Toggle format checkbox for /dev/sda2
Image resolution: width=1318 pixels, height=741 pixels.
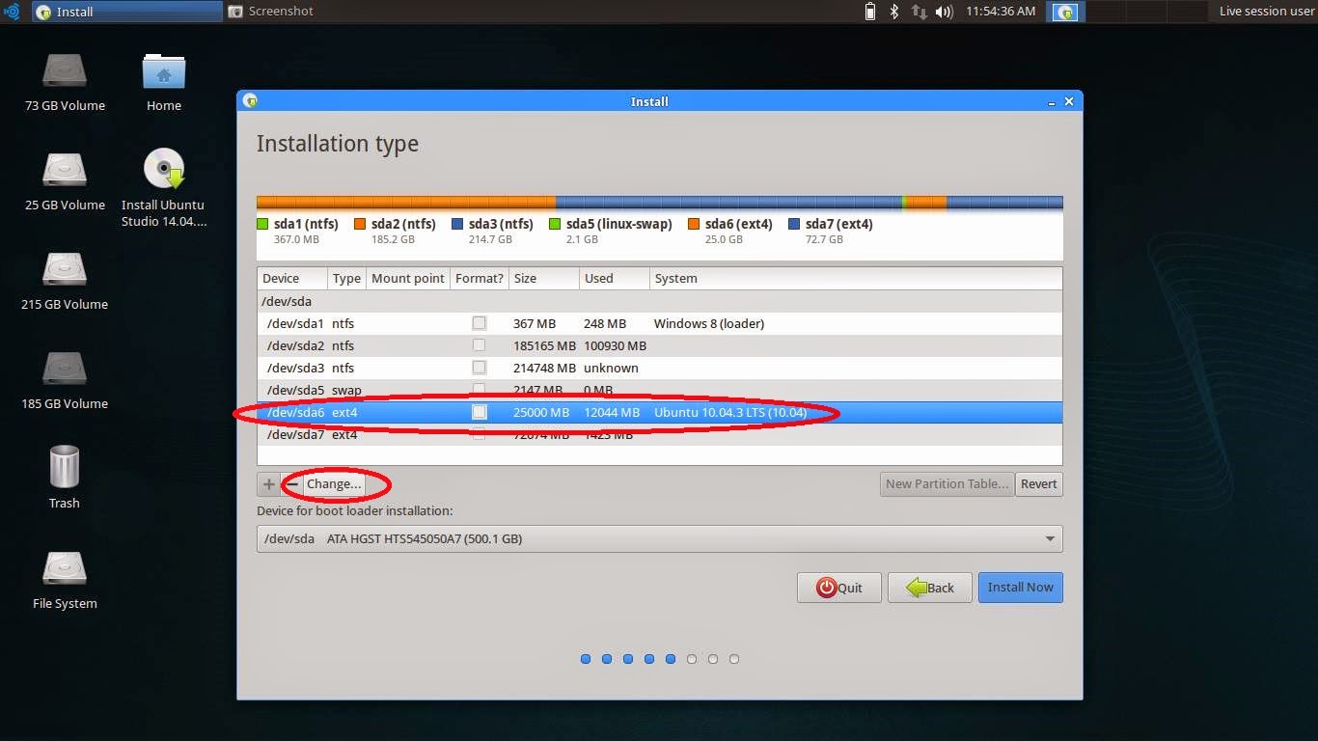click(480, 345)
